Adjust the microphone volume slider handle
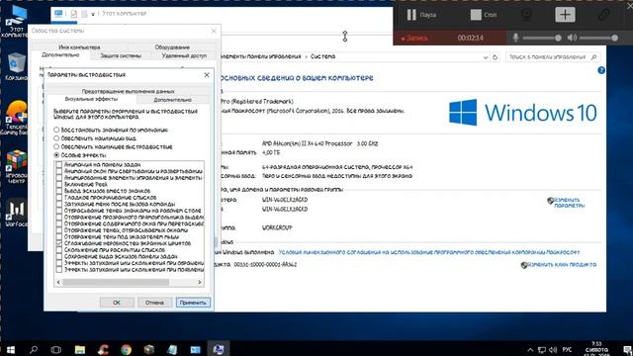Image resolution: width=633 pixels, height=356 pixels. [558, 38]
